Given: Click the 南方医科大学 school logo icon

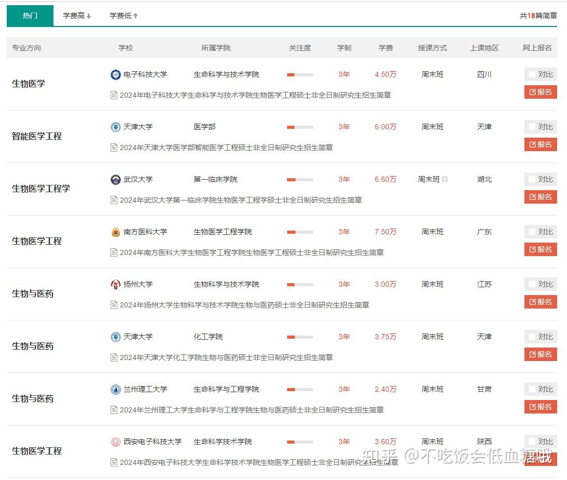Looking at the screenshot, I should click(x=115, y=232).
